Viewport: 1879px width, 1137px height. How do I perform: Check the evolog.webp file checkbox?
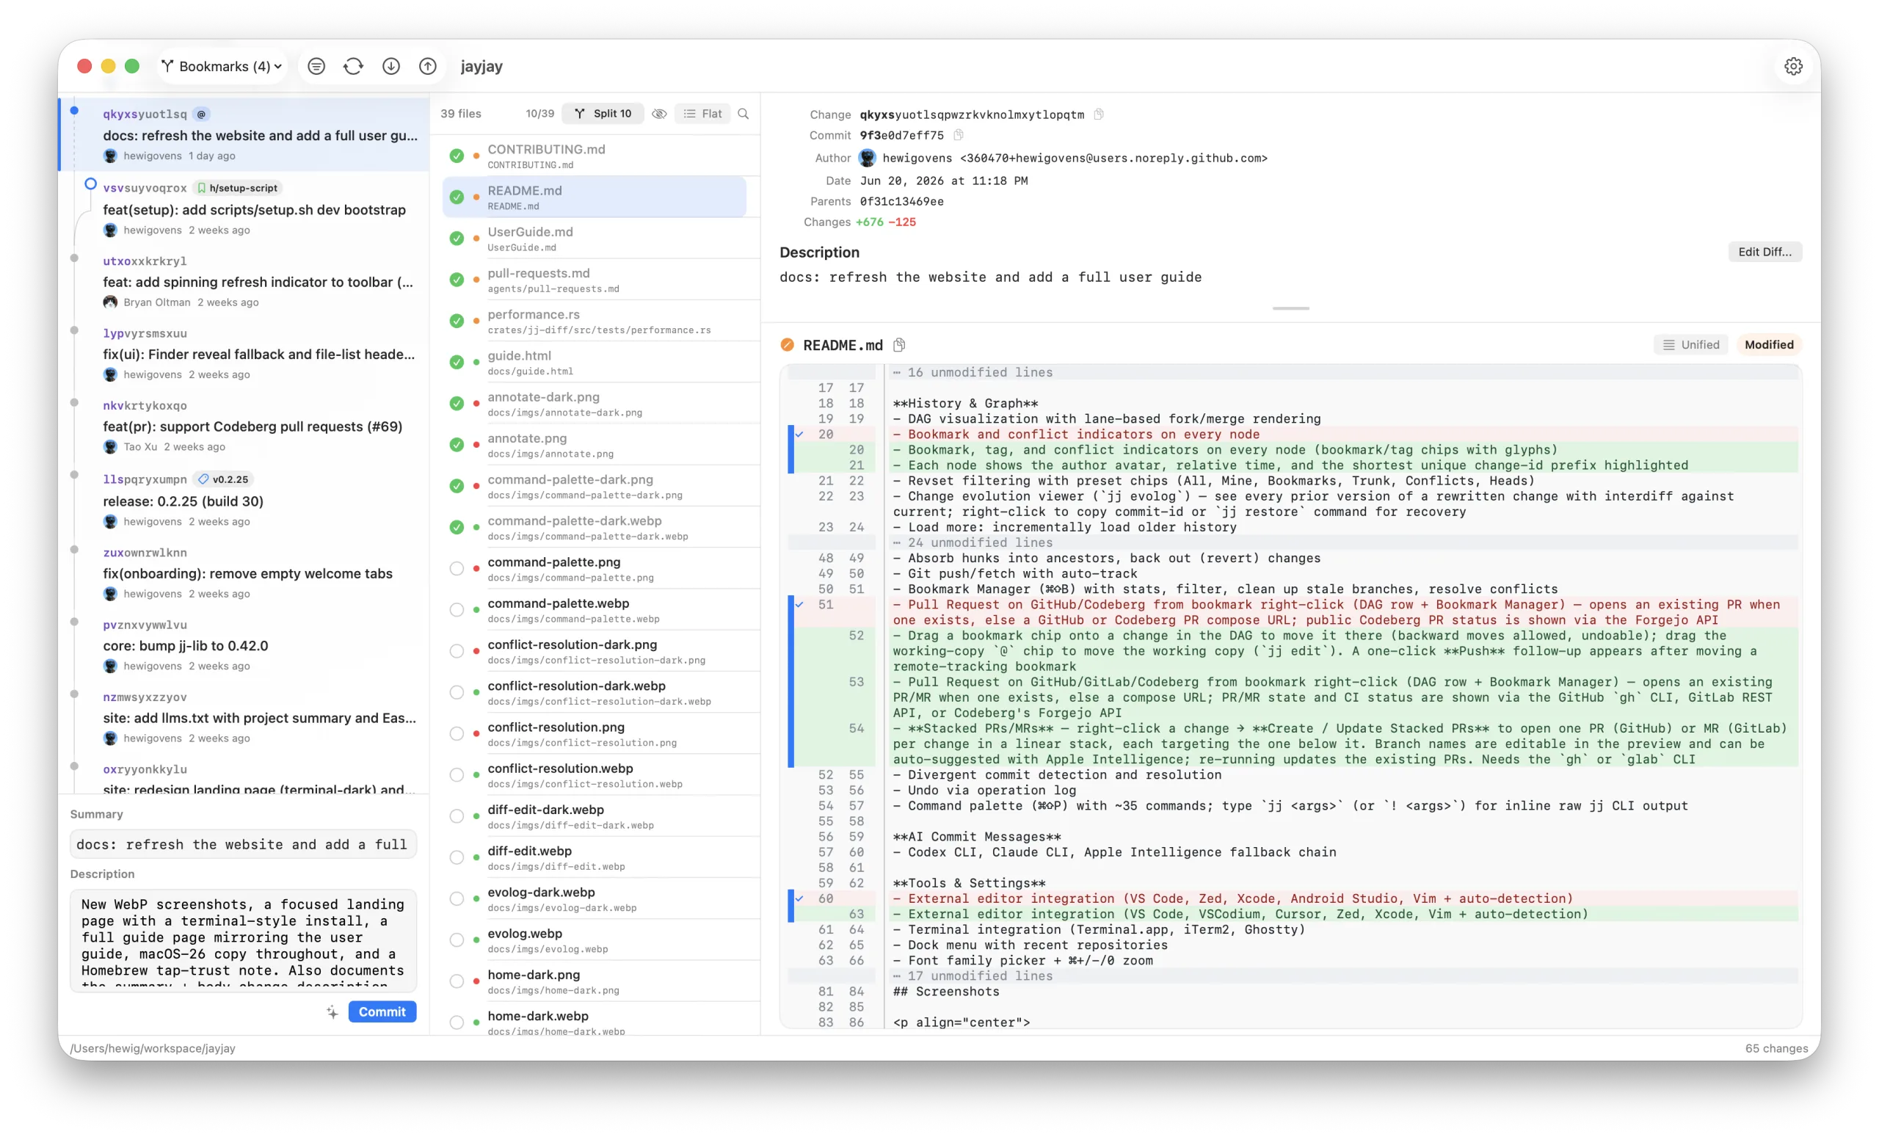point(457,940)
